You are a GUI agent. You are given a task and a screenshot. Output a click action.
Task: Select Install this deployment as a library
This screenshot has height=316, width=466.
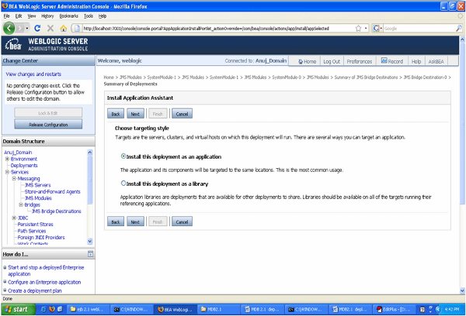pos(123,184)
